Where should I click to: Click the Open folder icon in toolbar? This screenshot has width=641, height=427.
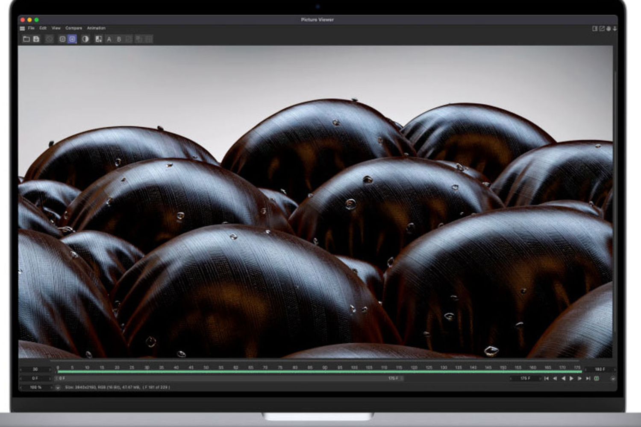(26, 39)
